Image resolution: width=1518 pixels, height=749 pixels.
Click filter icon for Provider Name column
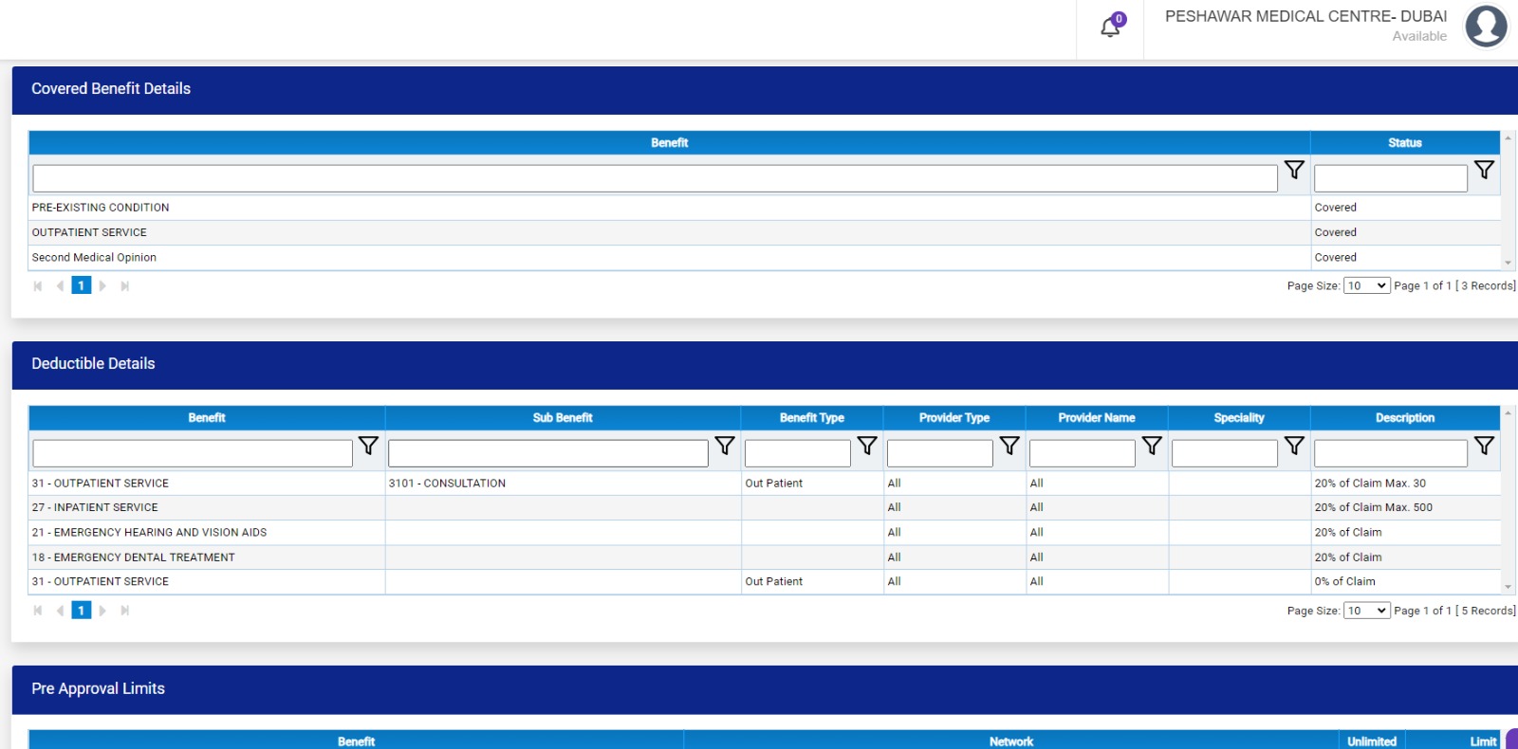click(x=1152, y=446)
